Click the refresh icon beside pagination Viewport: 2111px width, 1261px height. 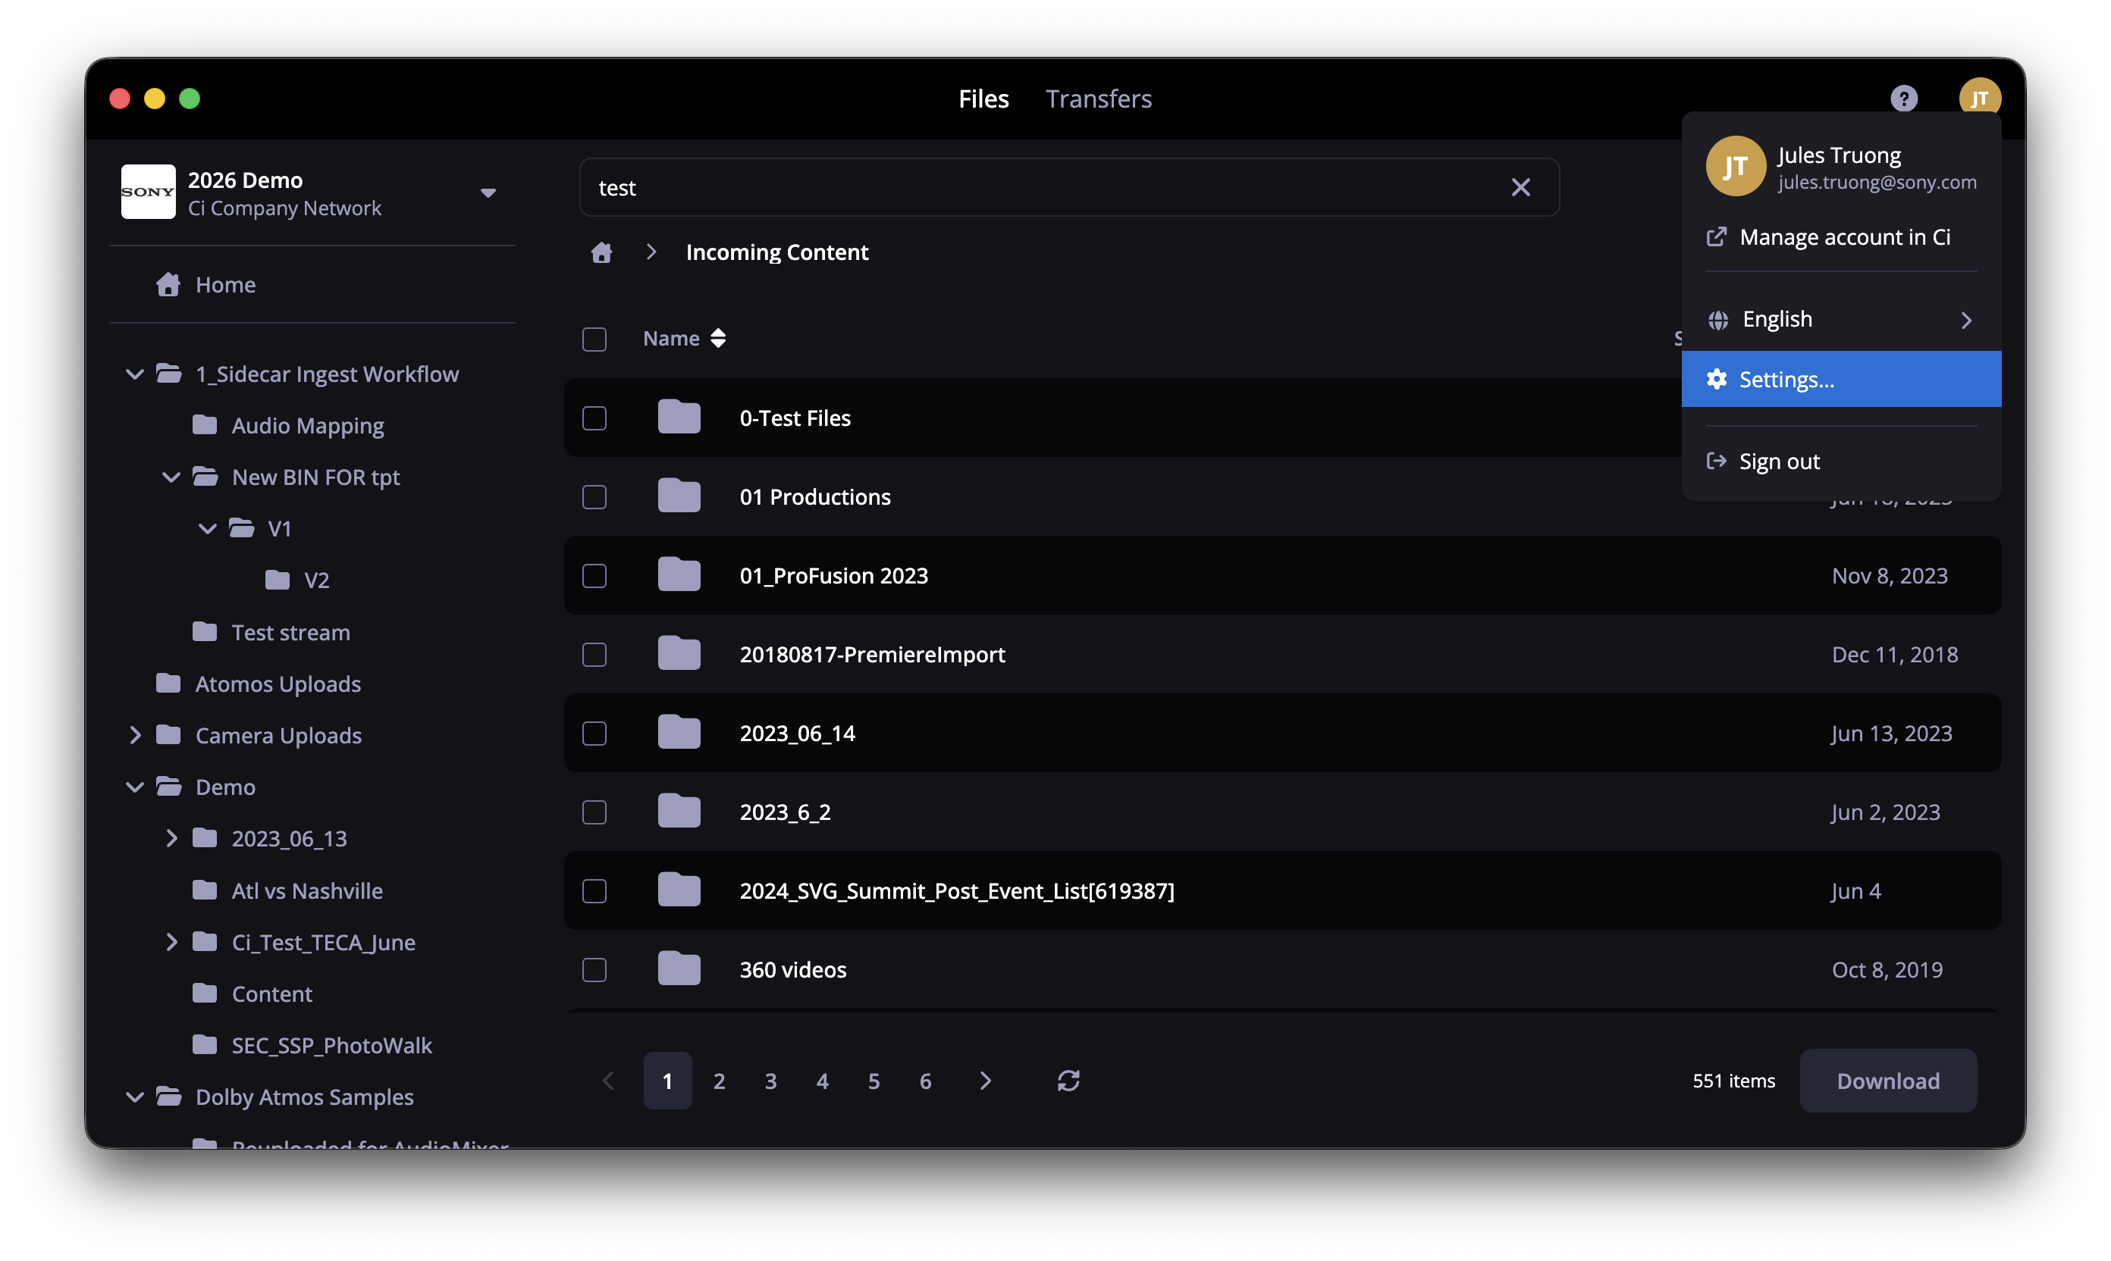1068,1080
